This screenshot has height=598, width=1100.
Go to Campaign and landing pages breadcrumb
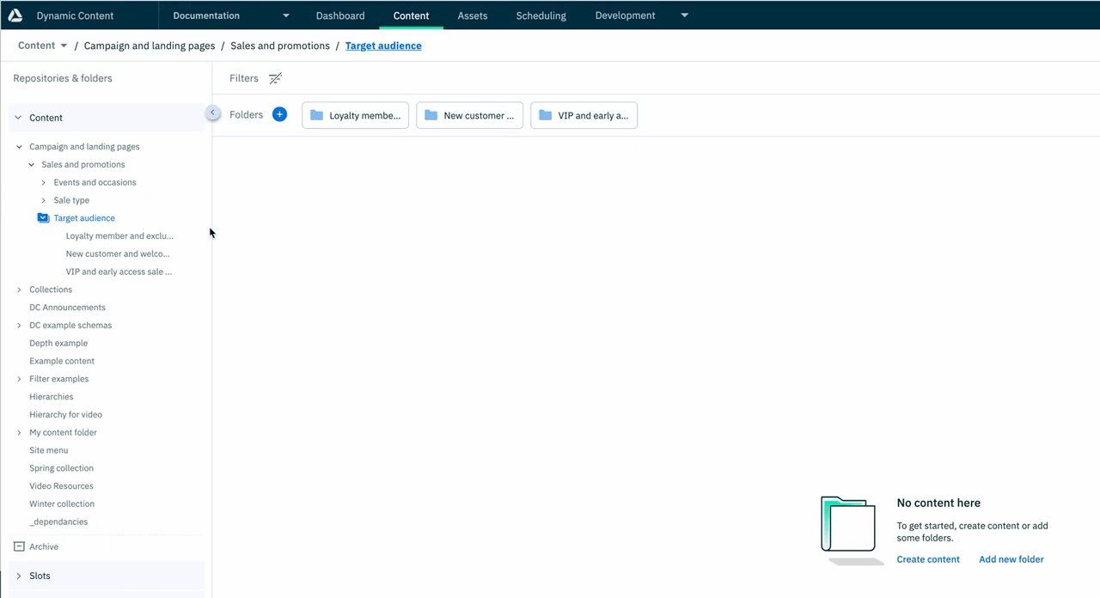coord(150,46)
